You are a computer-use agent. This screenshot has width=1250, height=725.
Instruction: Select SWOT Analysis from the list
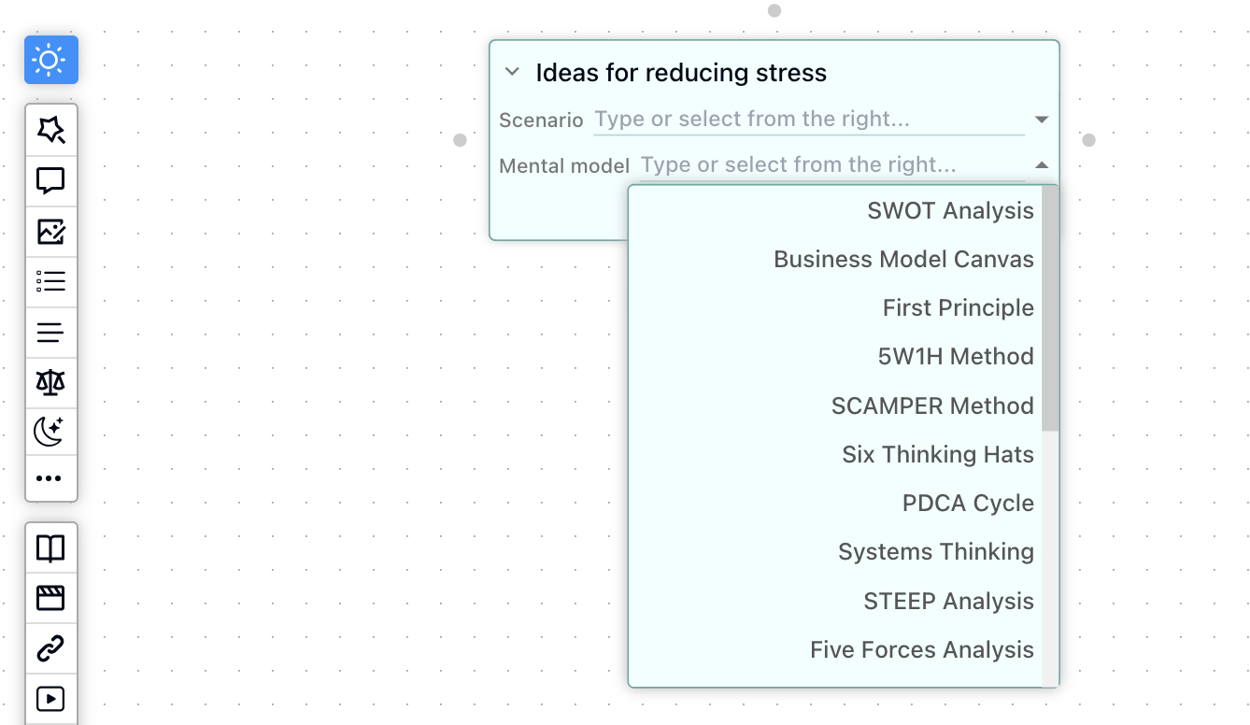click(950, 210)
